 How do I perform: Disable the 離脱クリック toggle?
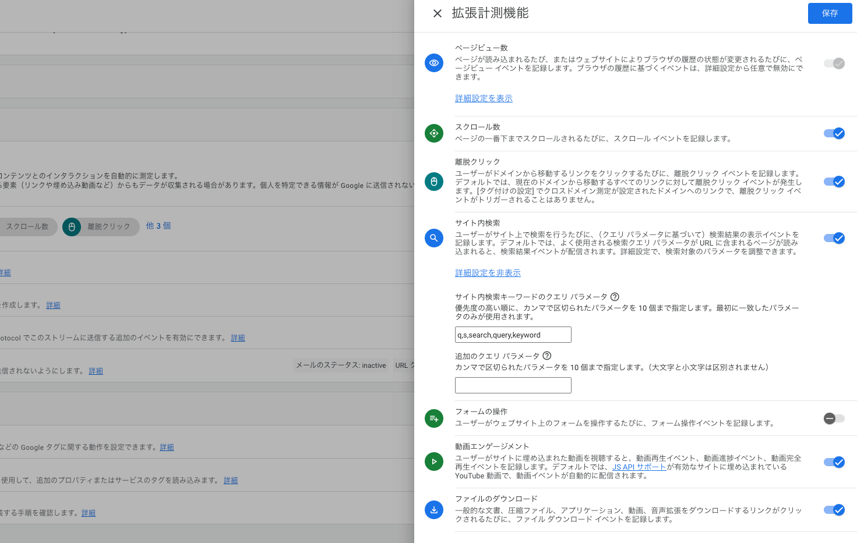coord(834,182)
